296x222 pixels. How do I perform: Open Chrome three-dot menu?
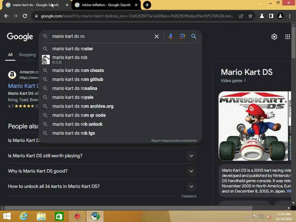[x=290, y=16]
